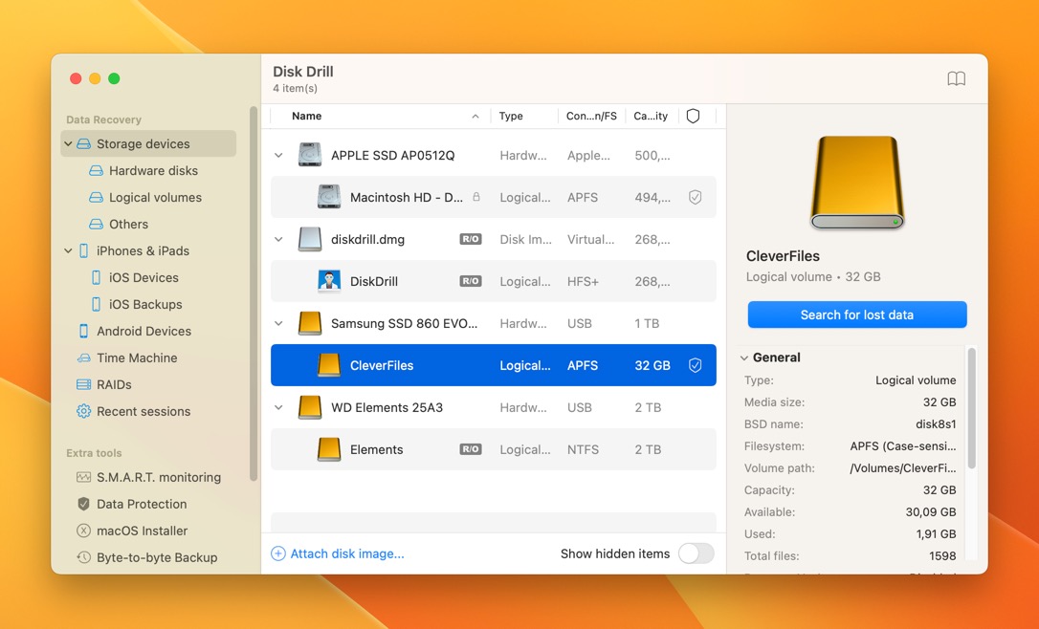Click the Recent sessions gear icon
Viewport: 1039px width, 629px height.
coord(83,411)
